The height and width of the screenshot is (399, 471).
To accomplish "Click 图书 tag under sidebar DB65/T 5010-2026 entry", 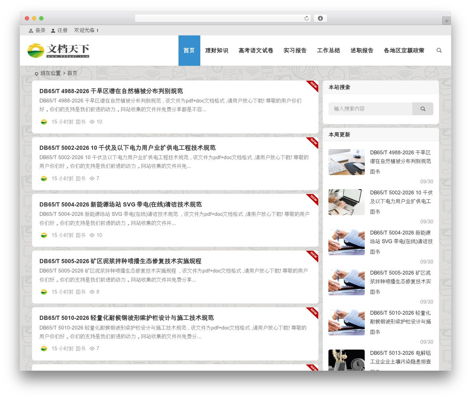I will click(375, 332).
